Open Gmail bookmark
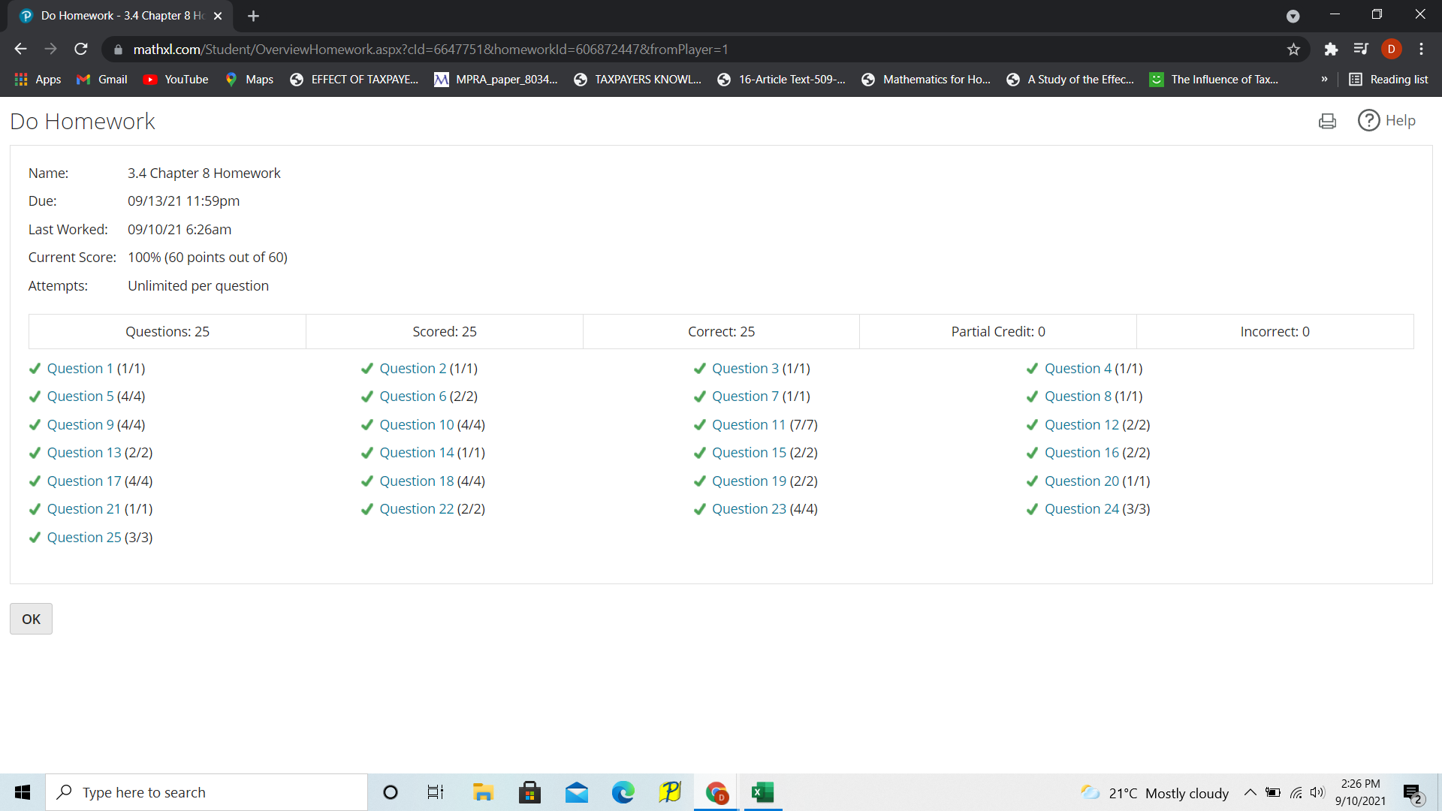Screen dimensions: 1442x811 [x=102, y=80]
